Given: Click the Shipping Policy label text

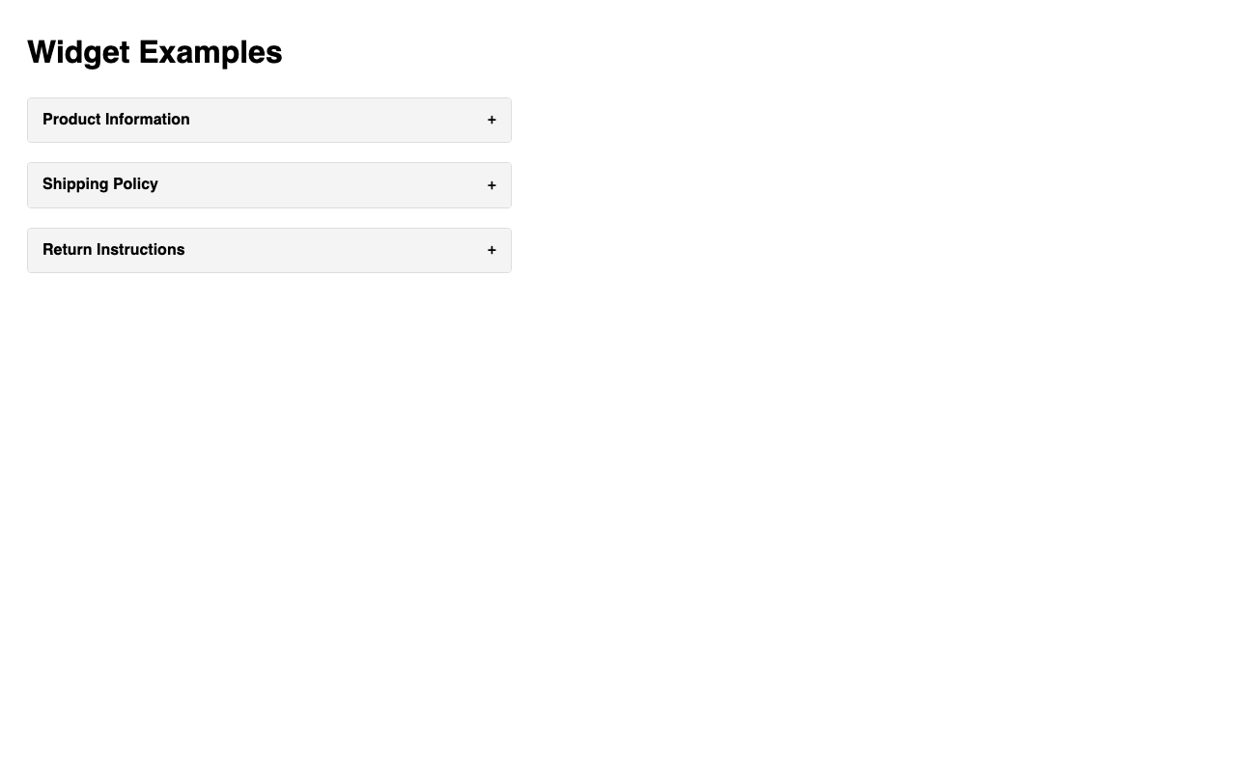Looking at the screenshot, I should [x=100, y=184].
